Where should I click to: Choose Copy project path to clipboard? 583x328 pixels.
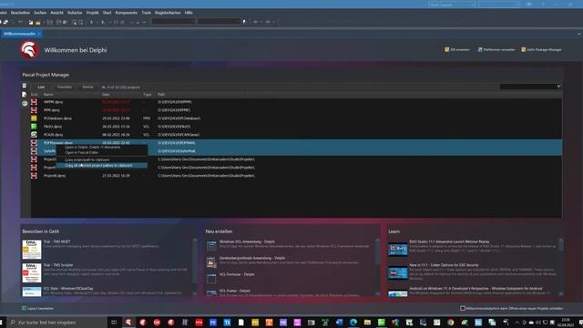click(101, 160)
